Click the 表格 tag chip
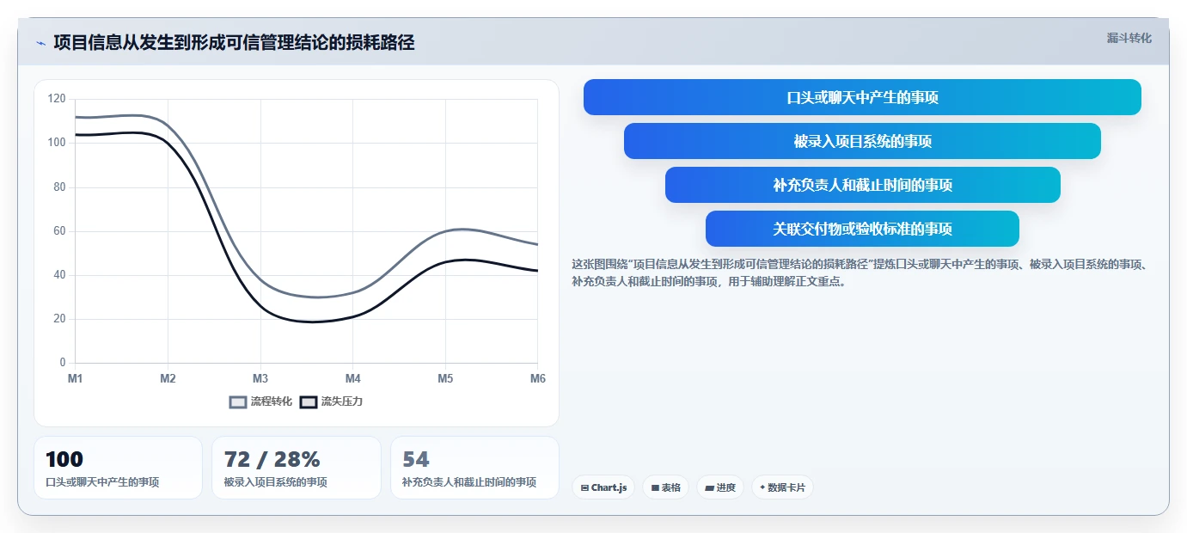Viewport: 1187px width, 533px height. tap(665, 487)
